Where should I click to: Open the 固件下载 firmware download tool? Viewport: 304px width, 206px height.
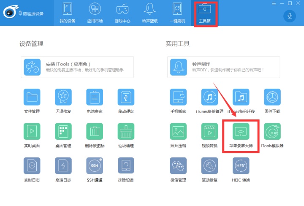click(272, 97)
